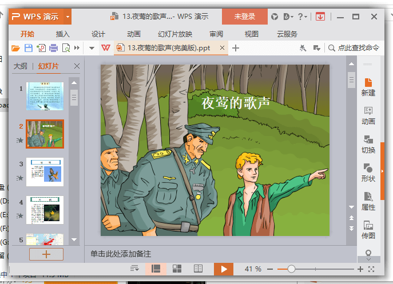Click the Open folder icon in toolbar
Image resolution: width=393 pixels, height=284 pixels.
pyautogui.click(x=16, y=48)
